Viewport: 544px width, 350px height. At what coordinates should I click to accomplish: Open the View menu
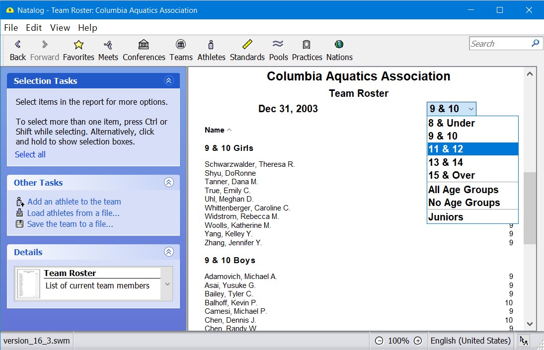pos(60,28)
